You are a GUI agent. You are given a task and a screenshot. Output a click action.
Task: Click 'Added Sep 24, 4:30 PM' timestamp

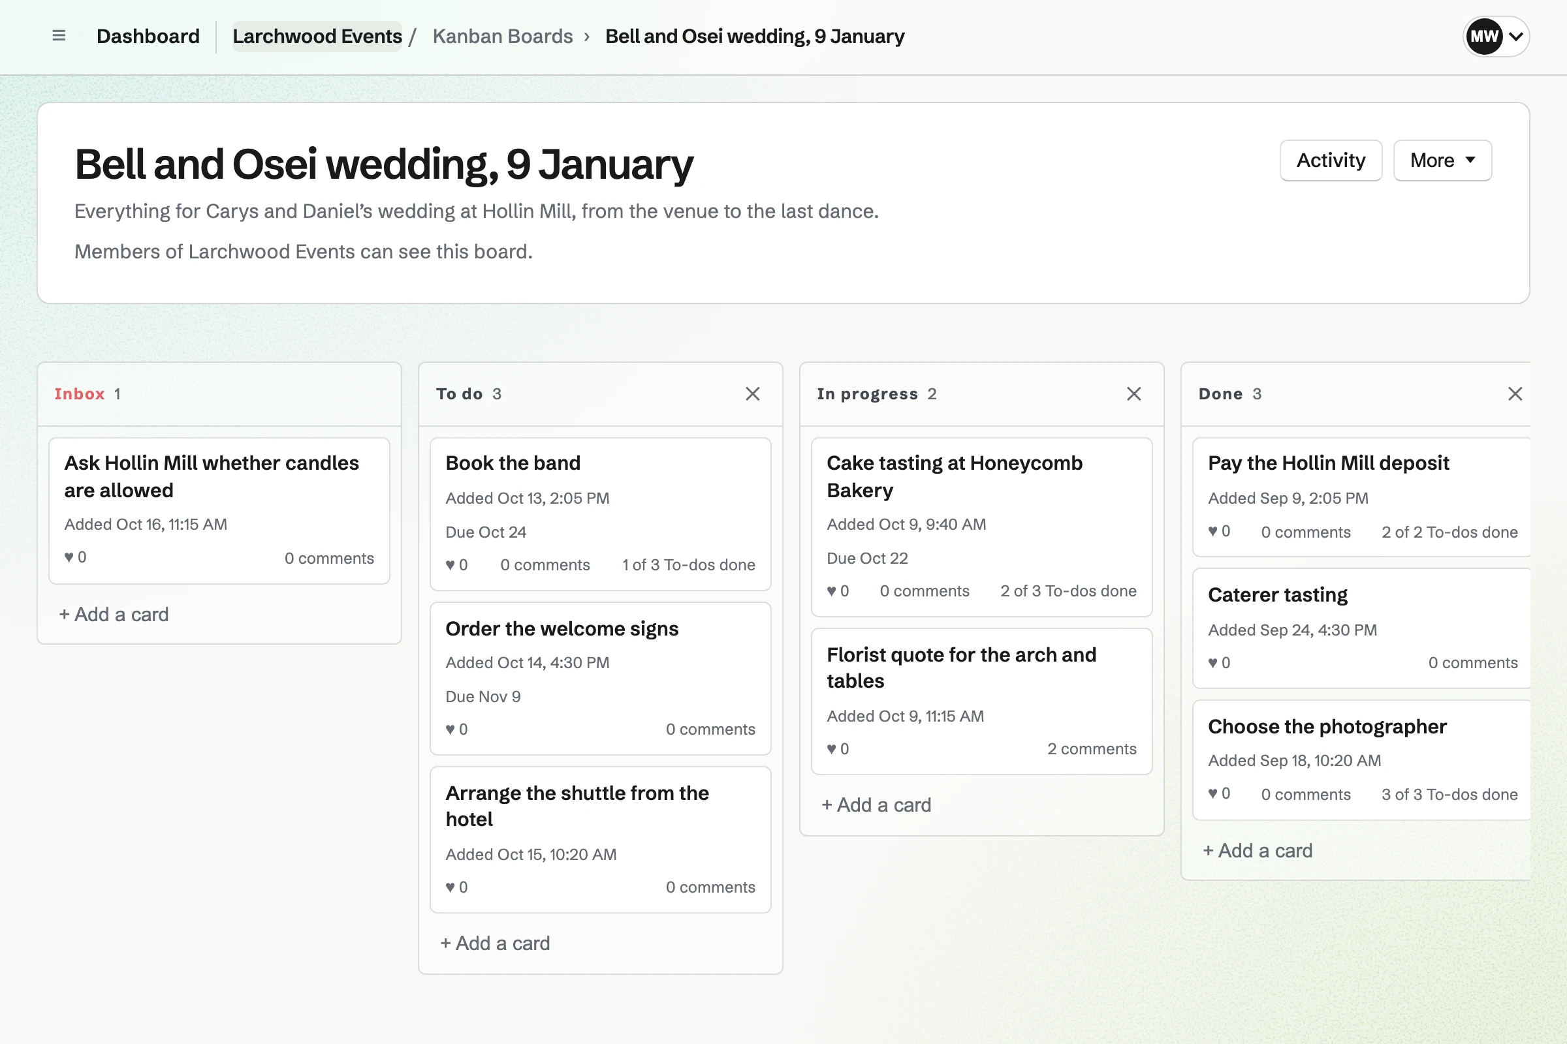tap(1292, 630)
